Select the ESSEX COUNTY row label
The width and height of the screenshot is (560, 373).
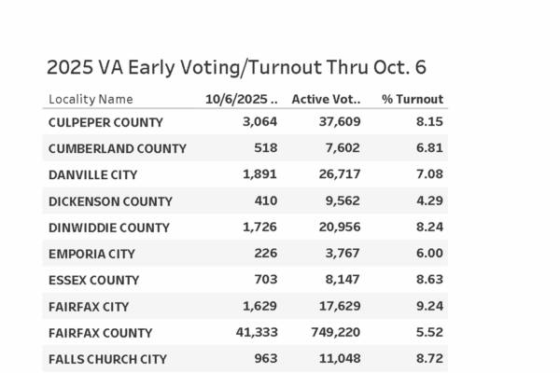click(93, 280)
